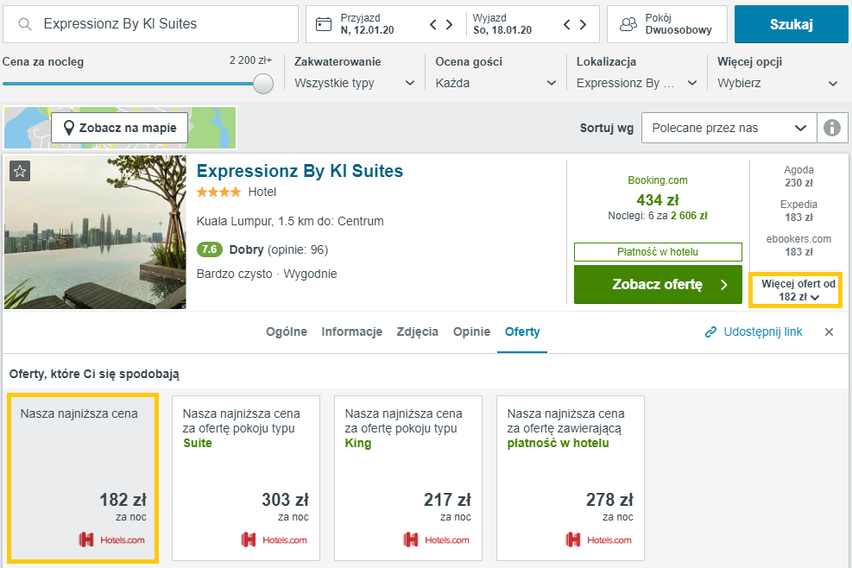
Task: Click the map pin icon
Action: tap(68, 128)
